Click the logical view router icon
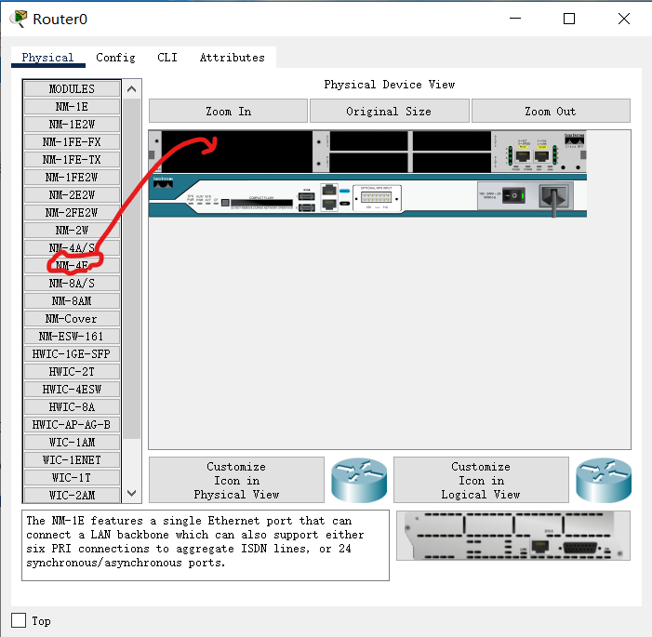 [x=604, y=480]
